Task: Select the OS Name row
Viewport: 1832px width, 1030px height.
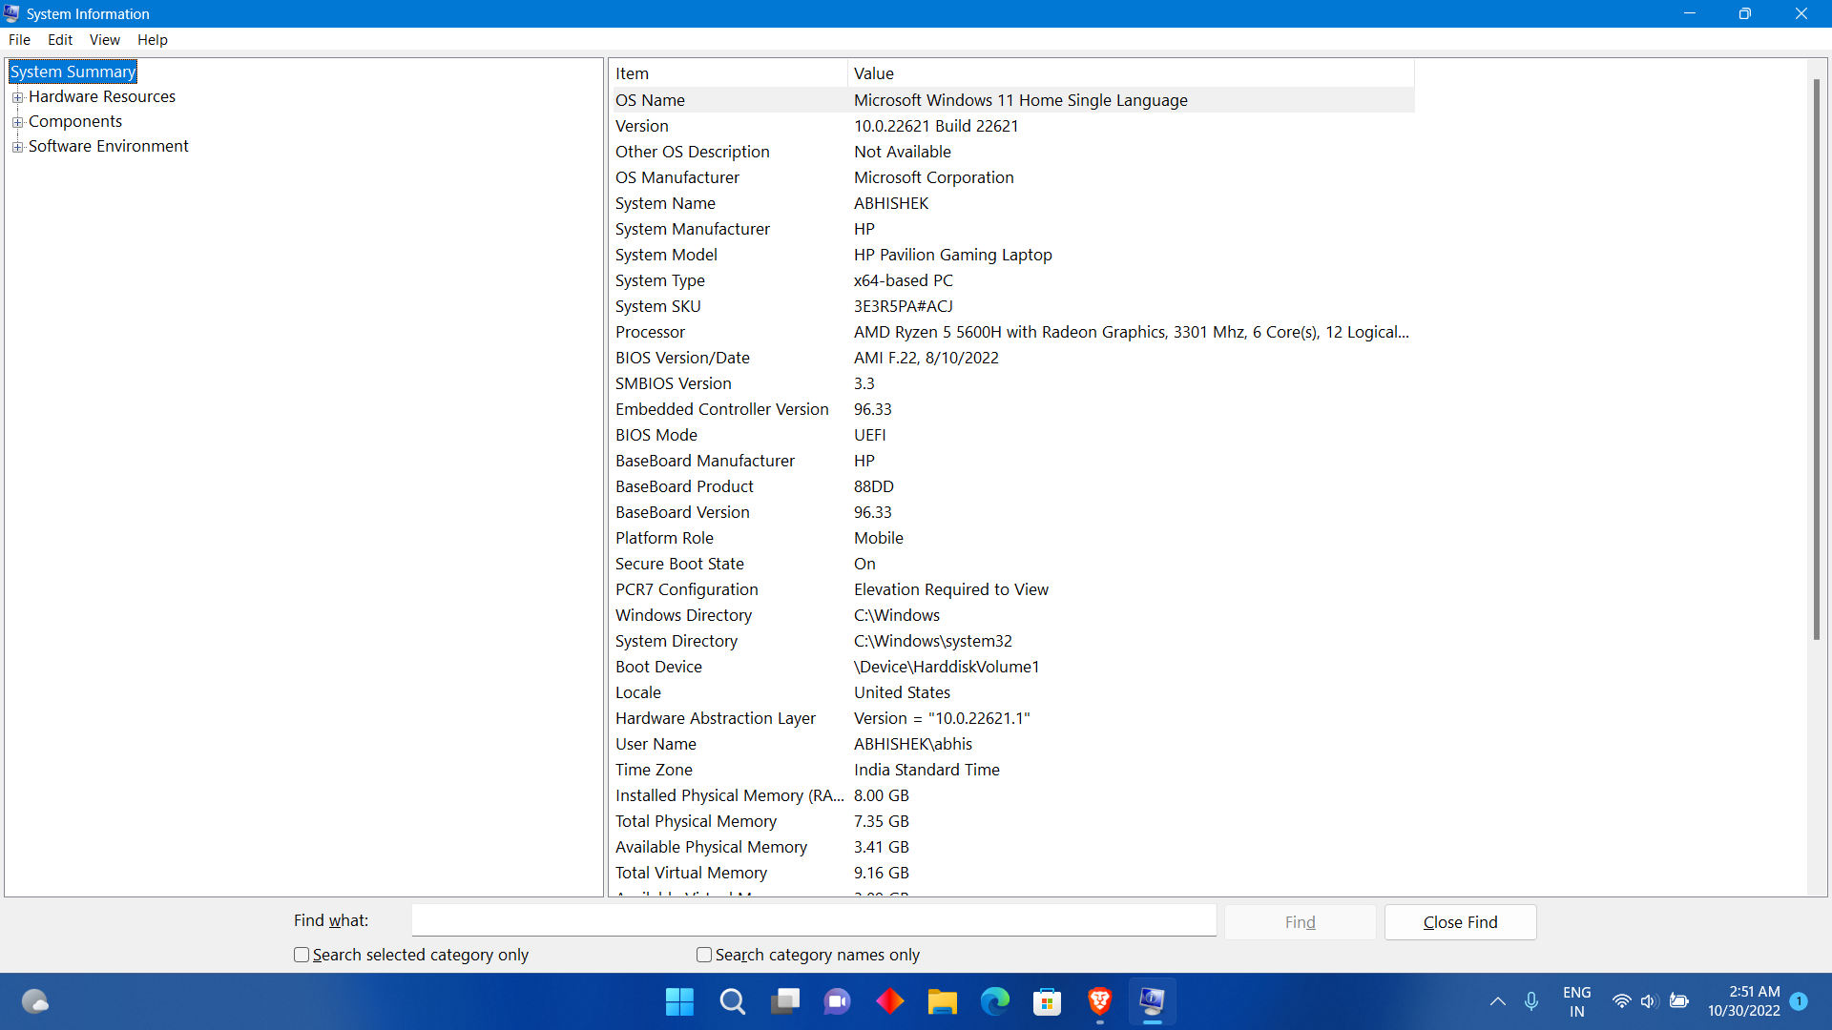Action: pyautogui.click(x=1012, y=100)
